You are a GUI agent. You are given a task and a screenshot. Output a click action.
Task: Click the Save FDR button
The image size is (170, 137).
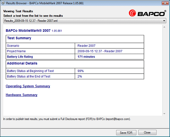[126, 132]
